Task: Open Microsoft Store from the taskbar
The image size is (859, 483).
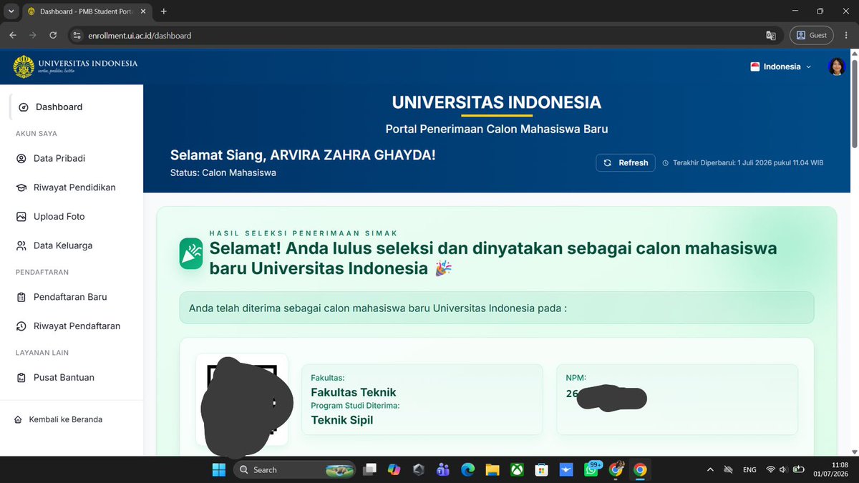Action: (542, 470)
